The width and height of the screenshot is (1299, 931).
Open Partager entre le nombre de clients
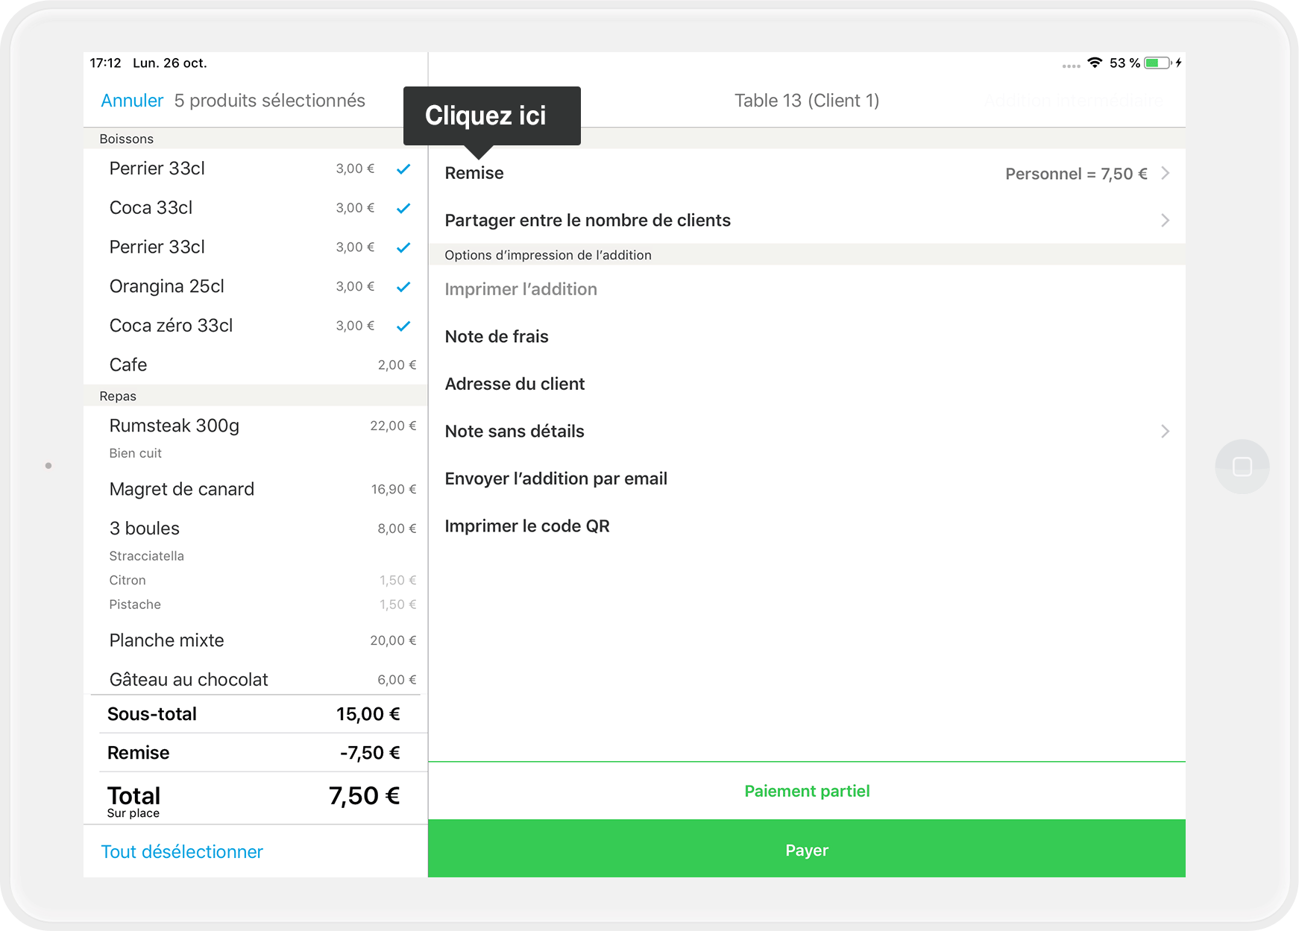coord(807,220)
